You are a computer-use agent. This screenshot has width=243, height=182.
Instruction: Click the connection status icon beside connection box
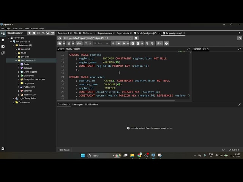click(60, 38)
